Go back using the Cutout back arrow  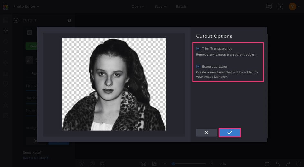pos(16,20)
